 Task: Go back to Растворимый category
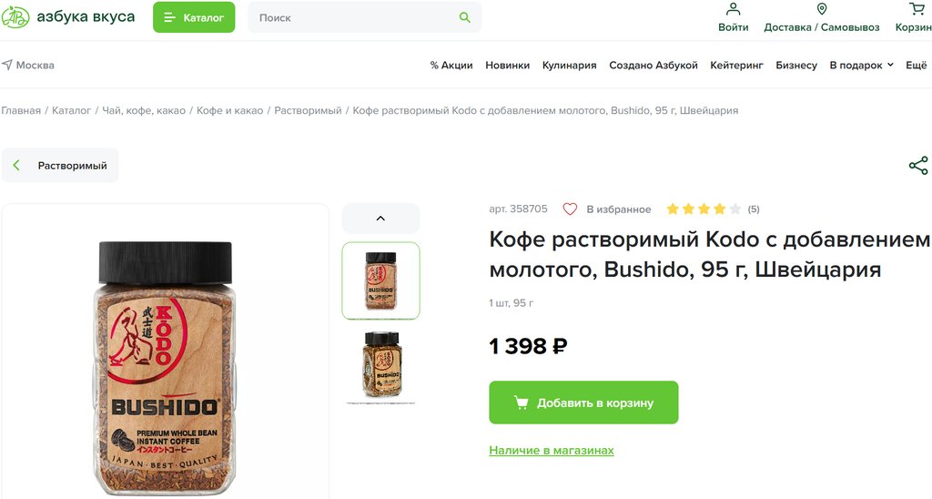point(60,166)
